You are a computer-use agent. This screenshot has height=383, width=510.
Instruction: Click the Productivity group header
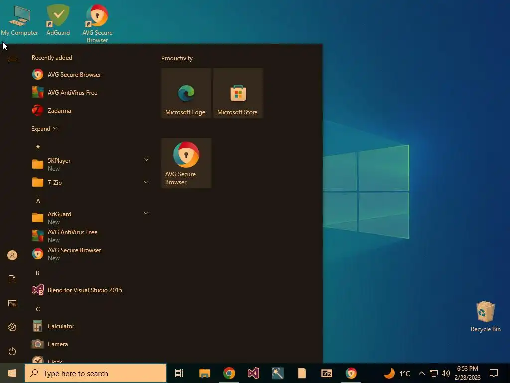click(x=177, y=58)
